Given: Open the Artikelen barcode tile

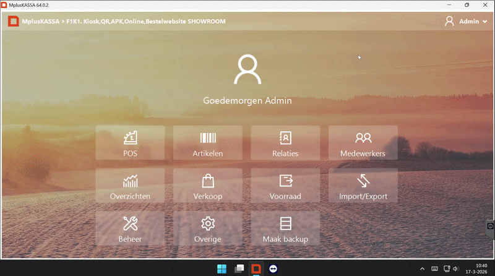Looking at the screenshot, I should pos(207,143).
